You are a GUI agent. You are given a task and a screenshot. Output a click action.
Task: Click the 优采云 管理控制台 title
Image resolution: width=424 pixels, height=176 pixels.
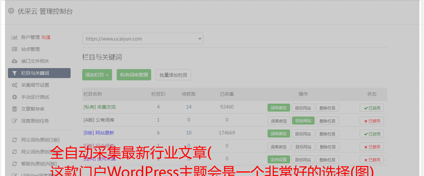point(45,11)
